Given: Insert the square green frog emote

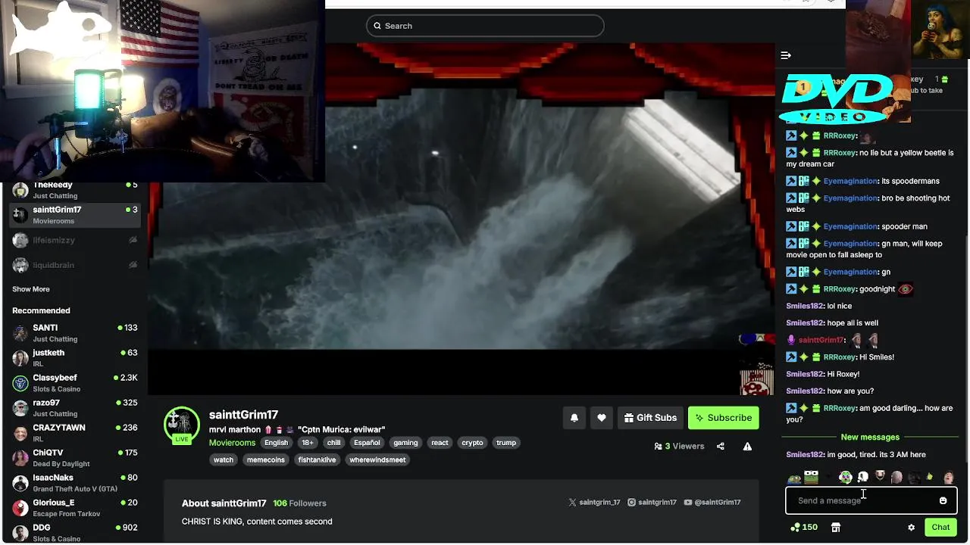Looking at the screenshot, I should coord(811,477).
